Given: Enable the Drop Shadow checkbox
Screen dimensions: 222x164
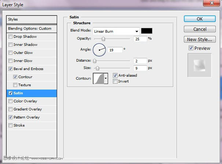Looking at the screenshot, I should click(x=10, y=37).
